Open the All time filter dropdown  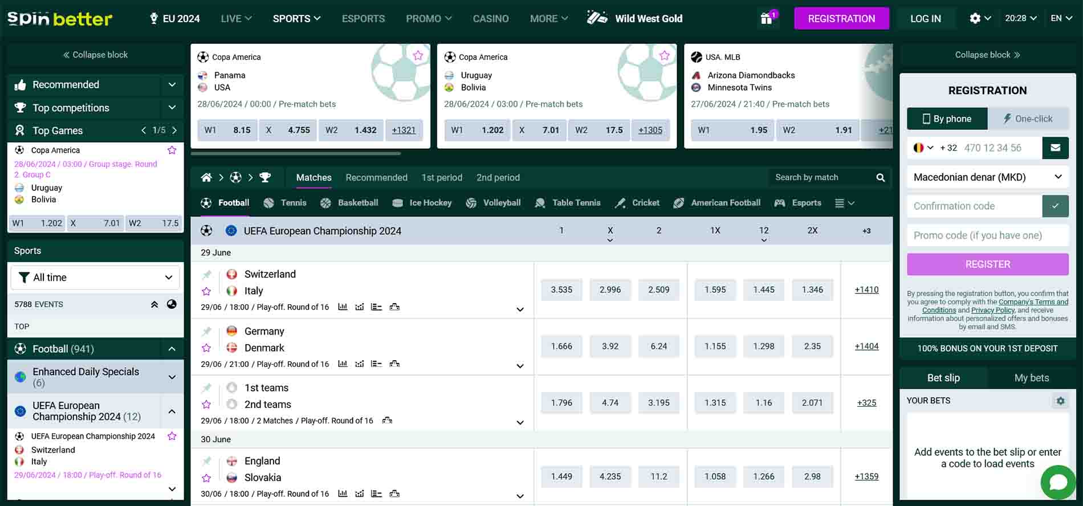95,278
